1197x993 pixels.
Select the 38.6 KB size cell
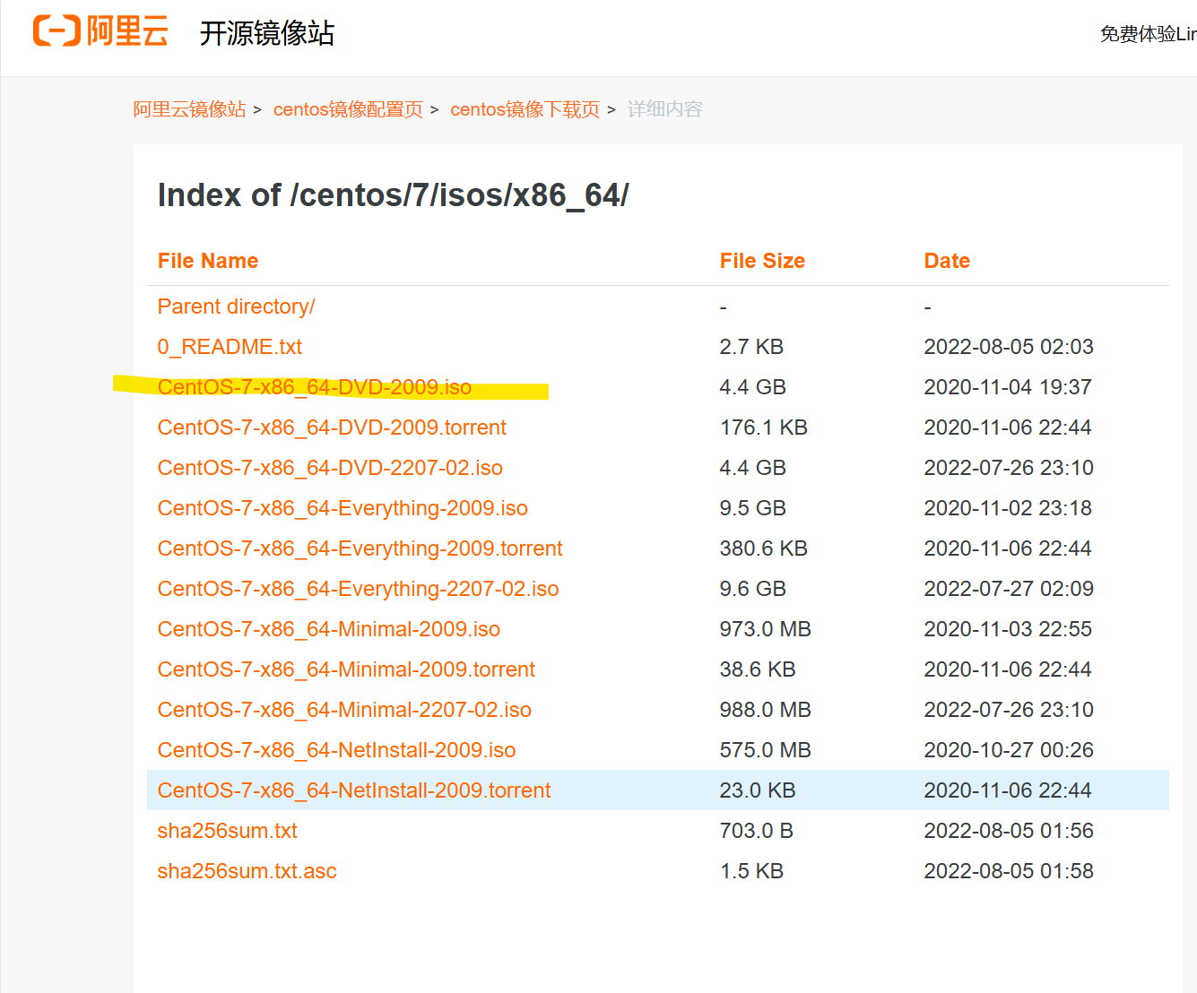(x=758, y=669)
